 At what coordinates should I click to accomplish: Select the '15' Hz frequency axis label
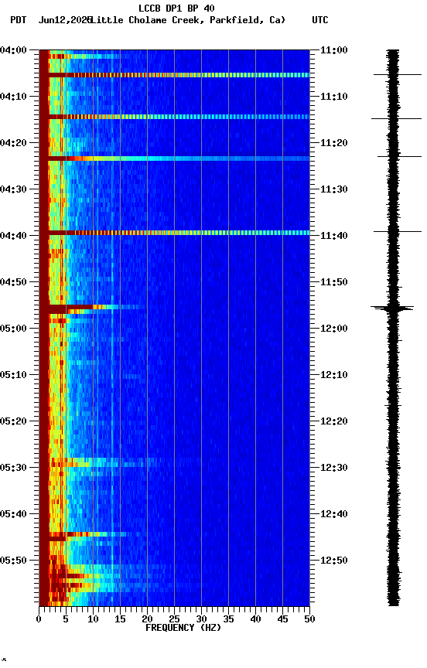[120, 619]
